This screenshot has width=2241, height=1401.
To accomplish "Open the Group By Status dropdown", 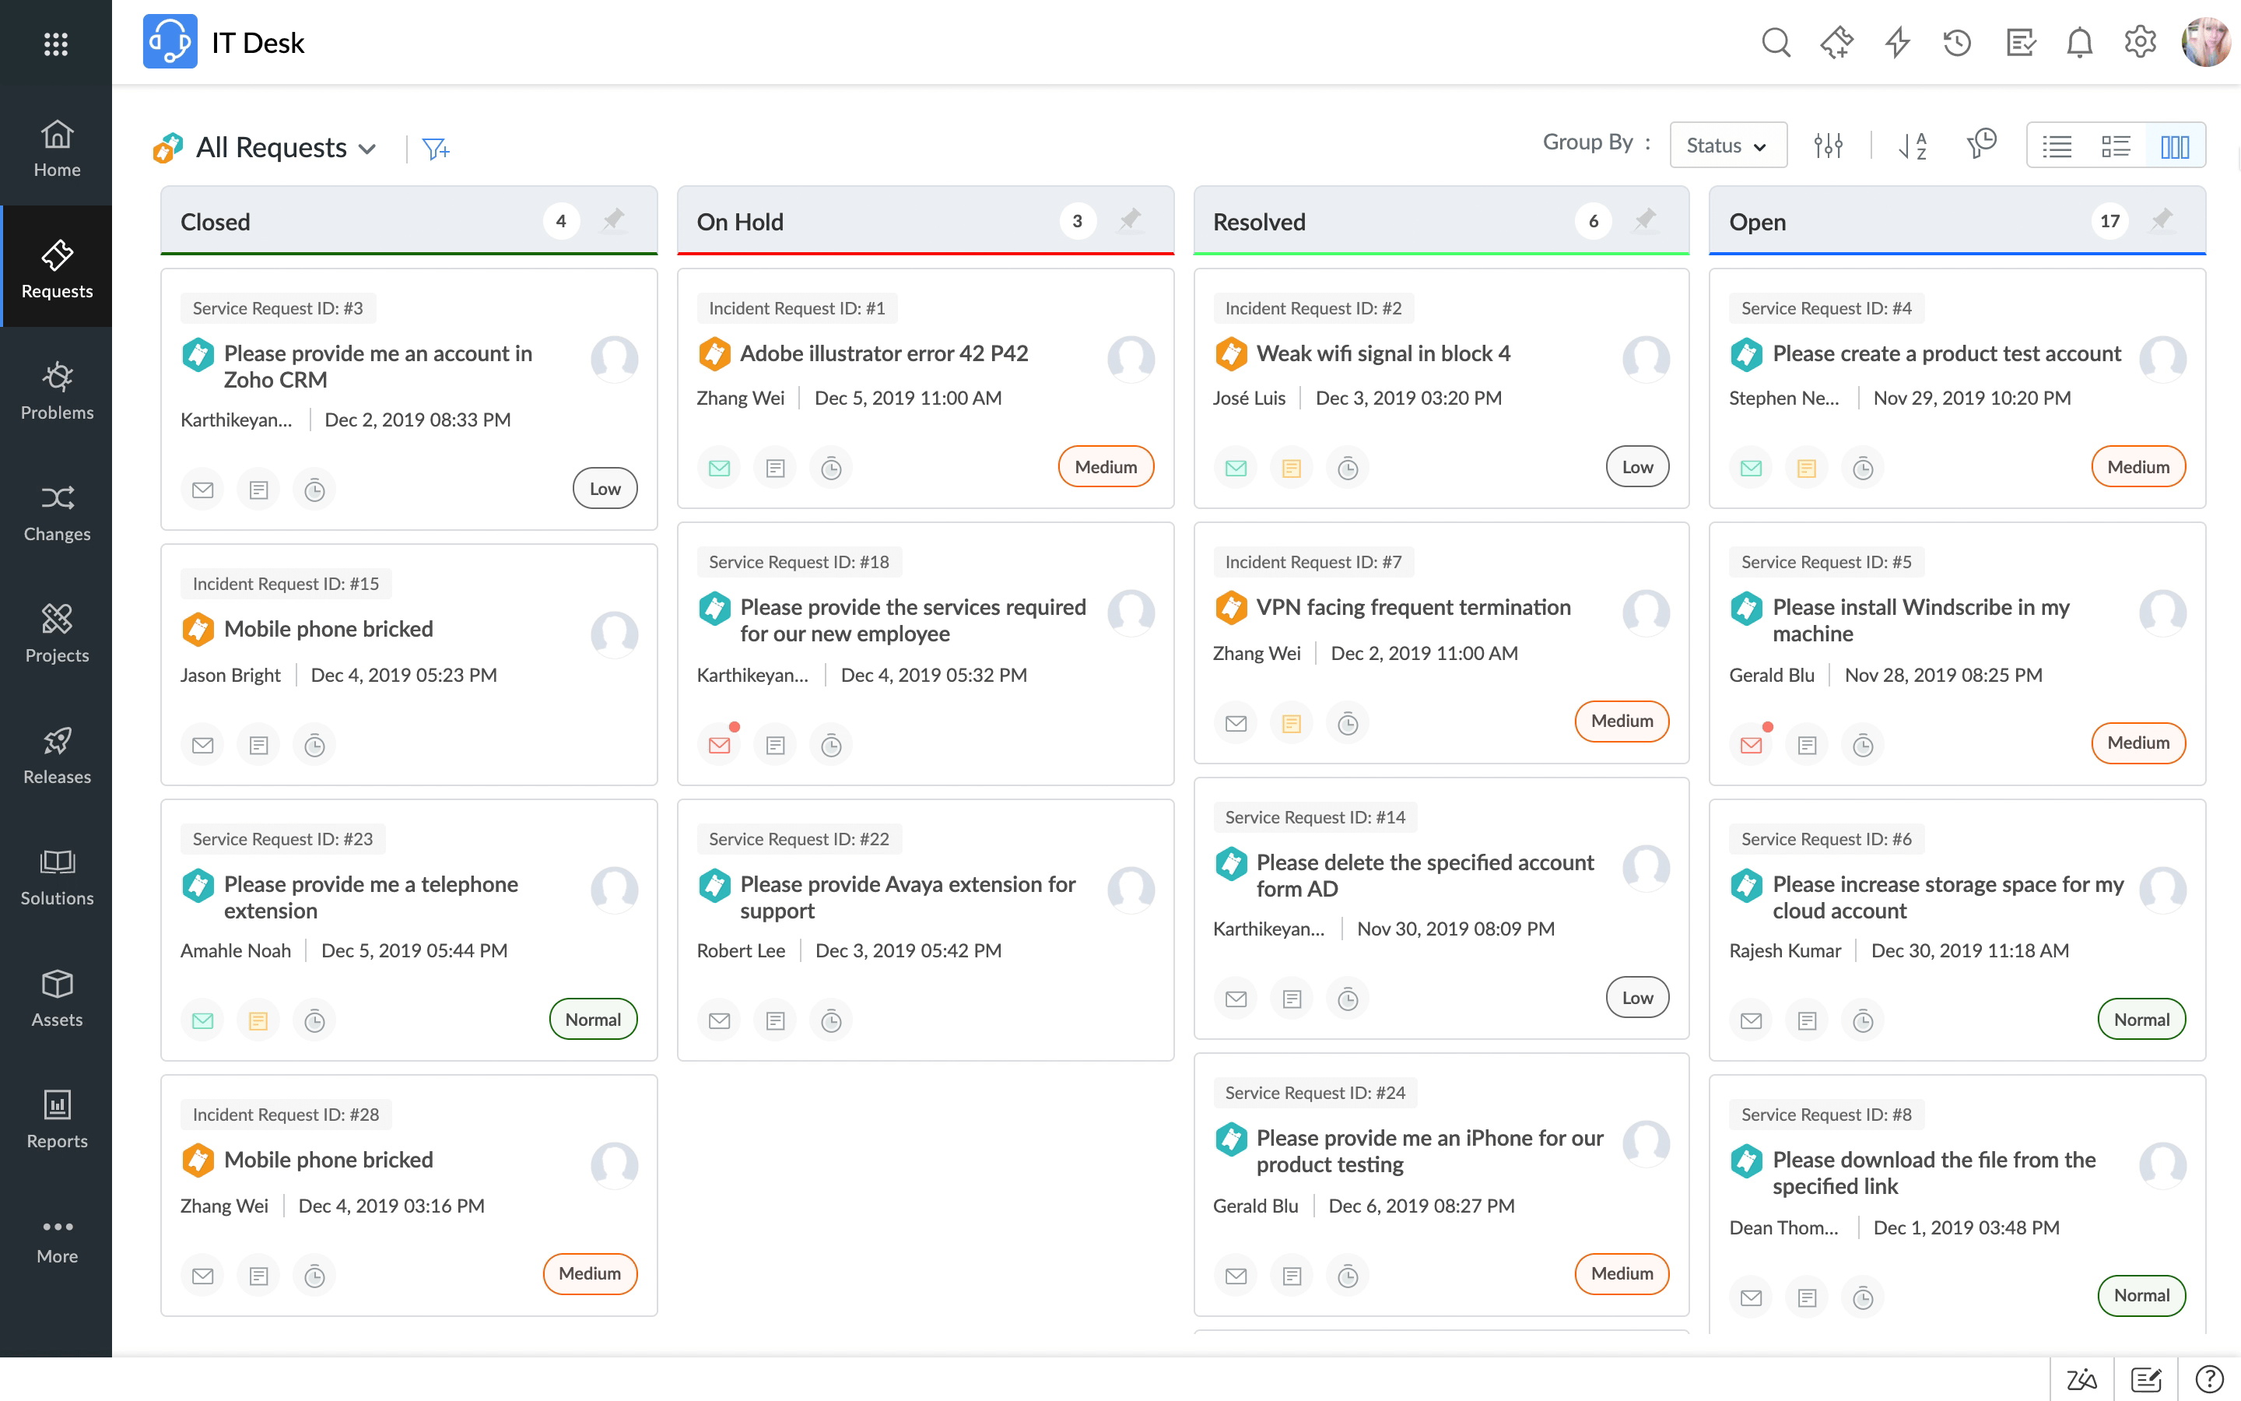I will pos(1727,145).
